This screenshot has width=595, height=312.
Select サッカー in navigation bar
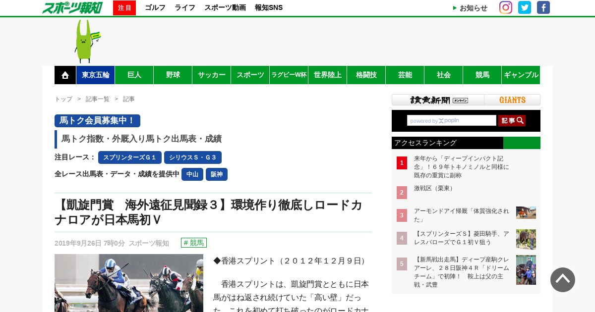(212, 75)
